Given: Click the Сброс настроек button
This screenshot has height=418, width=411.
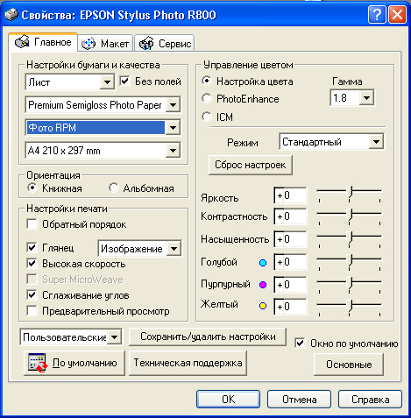Looking at the screenshot, I should (x=251, y=165).
